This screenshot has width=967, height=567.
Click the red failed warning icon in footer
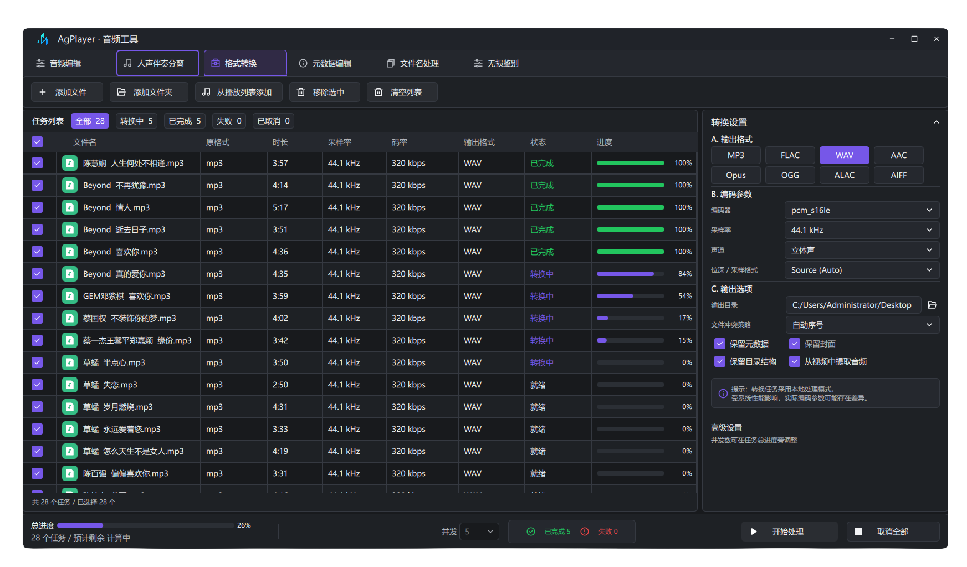(585, 532)
